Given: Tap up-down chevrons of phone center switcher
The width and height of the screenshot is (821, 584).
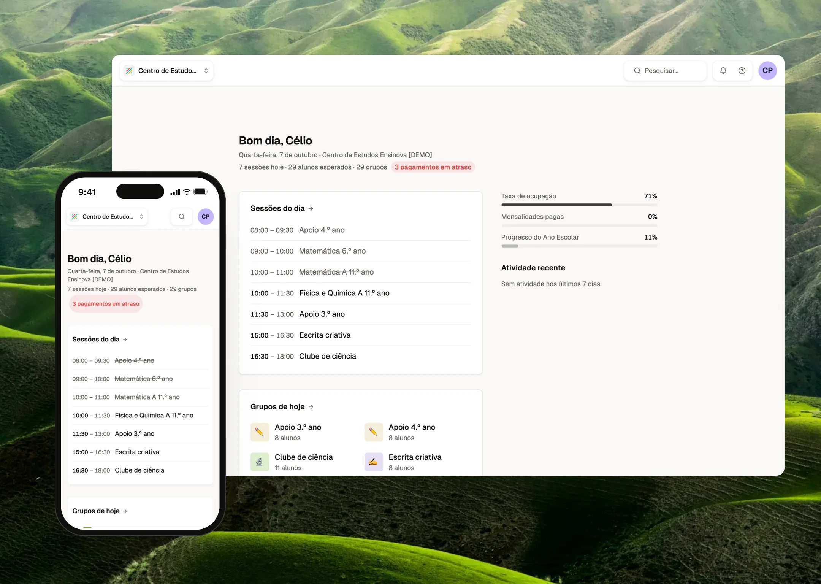Looking at the screenshot, I should click(x=141, y=217).
